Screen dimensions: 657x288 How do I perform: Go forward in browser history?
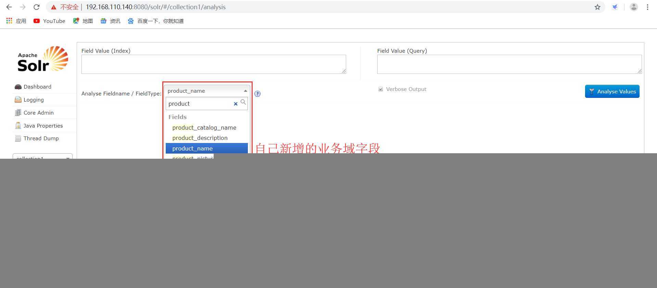(23, 7)
